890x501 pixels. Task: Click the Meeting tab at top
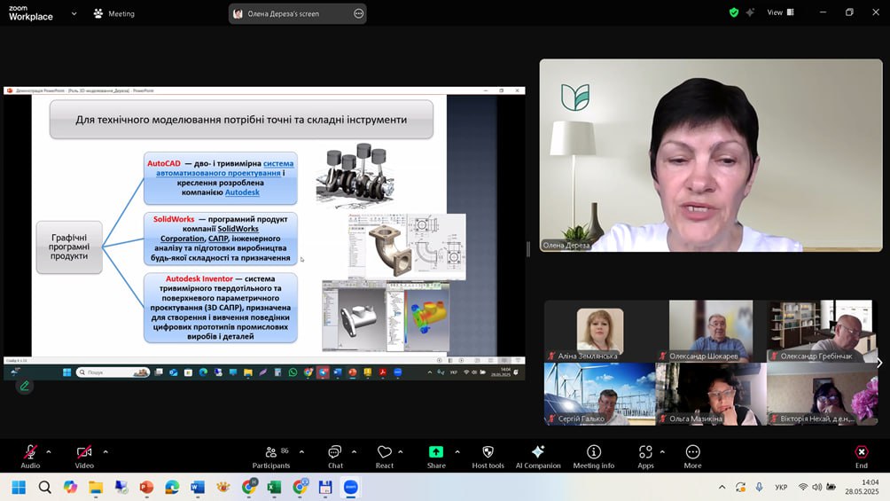[114, 13]
